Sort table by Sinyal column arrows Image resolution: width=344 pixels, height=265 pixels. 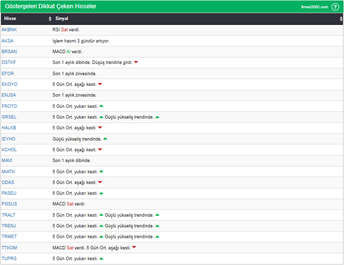click(x=341, y=19)
